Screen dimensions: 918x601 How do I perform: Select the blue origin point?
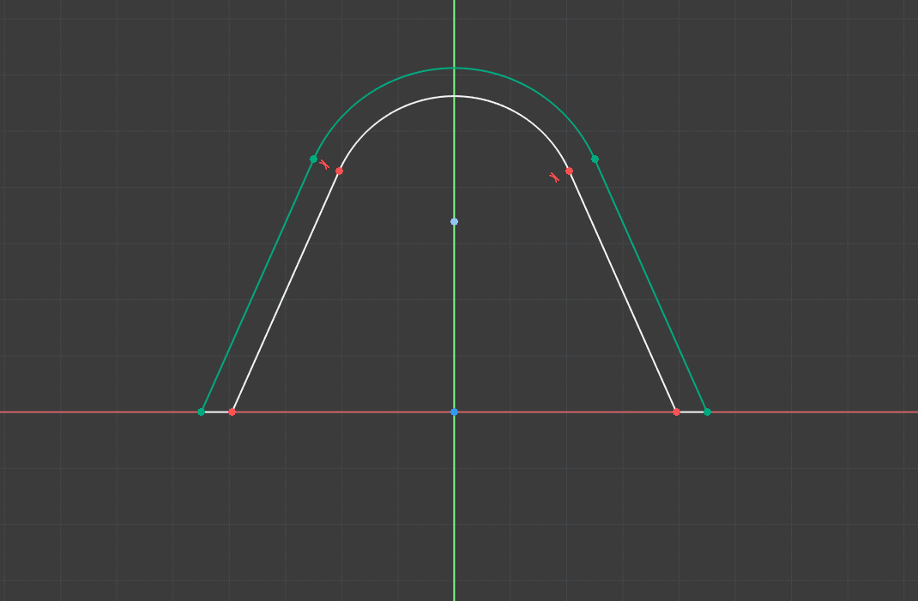click(454, 412)
